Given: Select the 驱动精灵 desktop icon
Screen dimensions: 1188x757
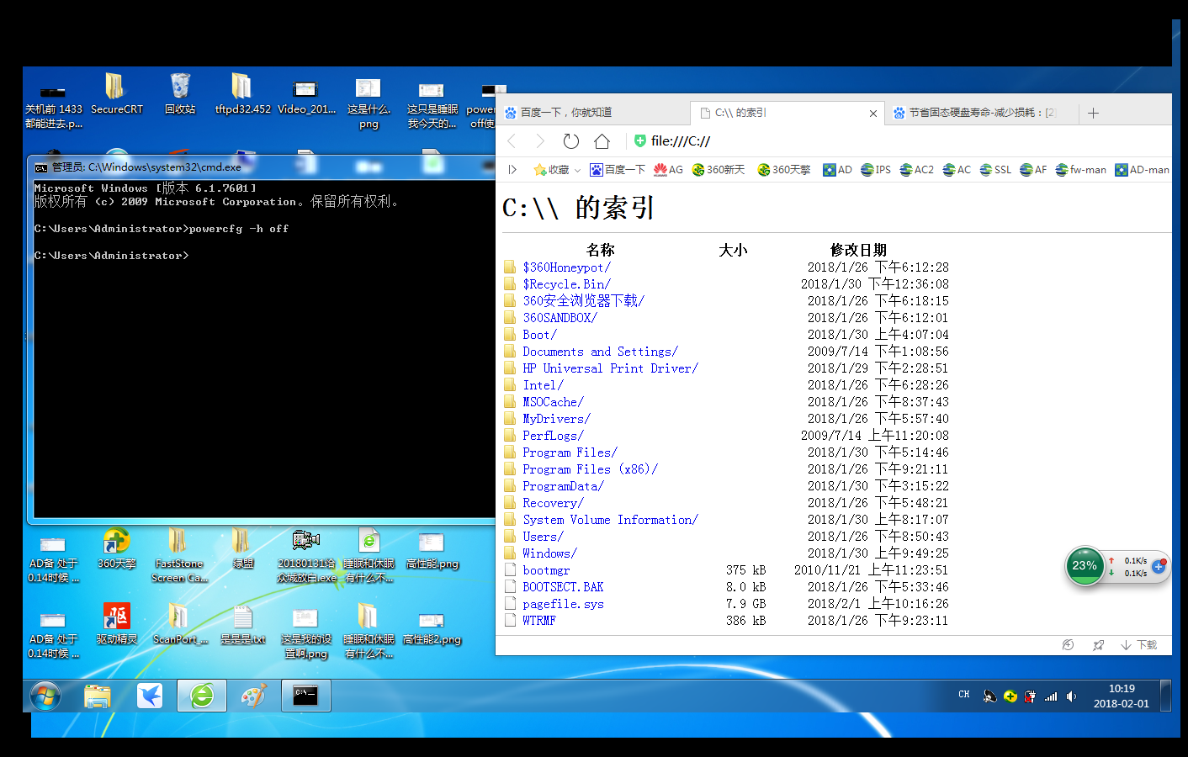Looking at the screenshot, I should pos(116,624).
